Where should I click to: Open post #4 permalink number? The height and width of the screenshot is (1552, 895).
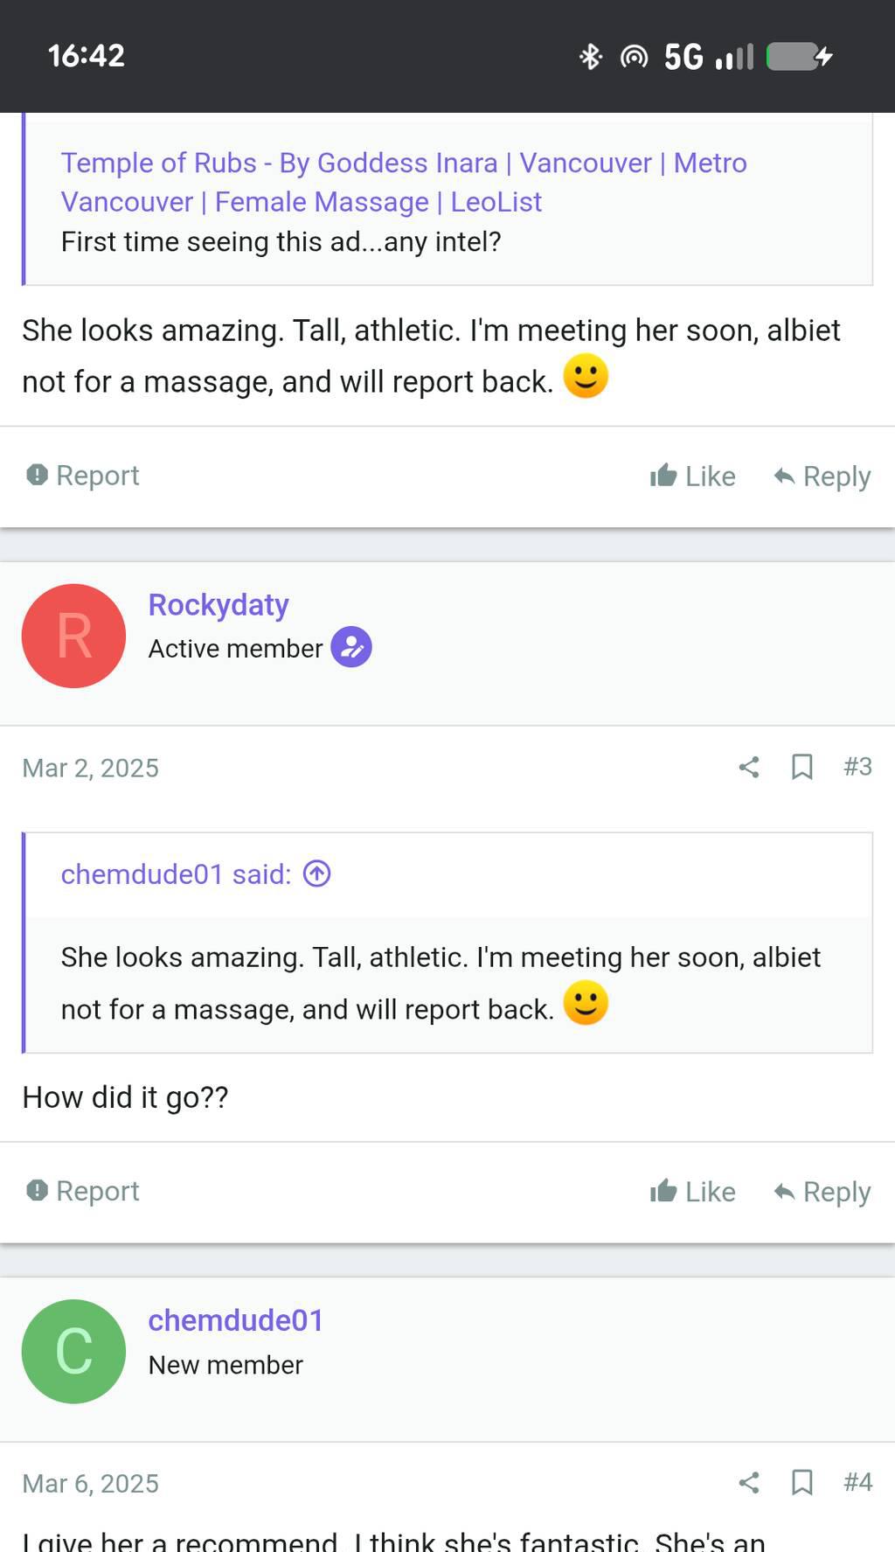point(857,1482)
